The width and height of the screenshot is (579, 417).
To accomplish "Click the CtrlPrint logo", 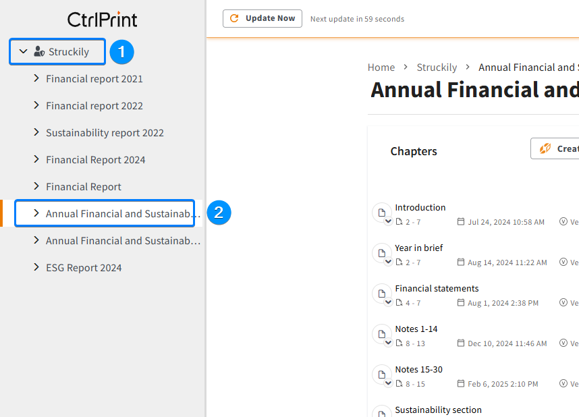I will (102, 19).
